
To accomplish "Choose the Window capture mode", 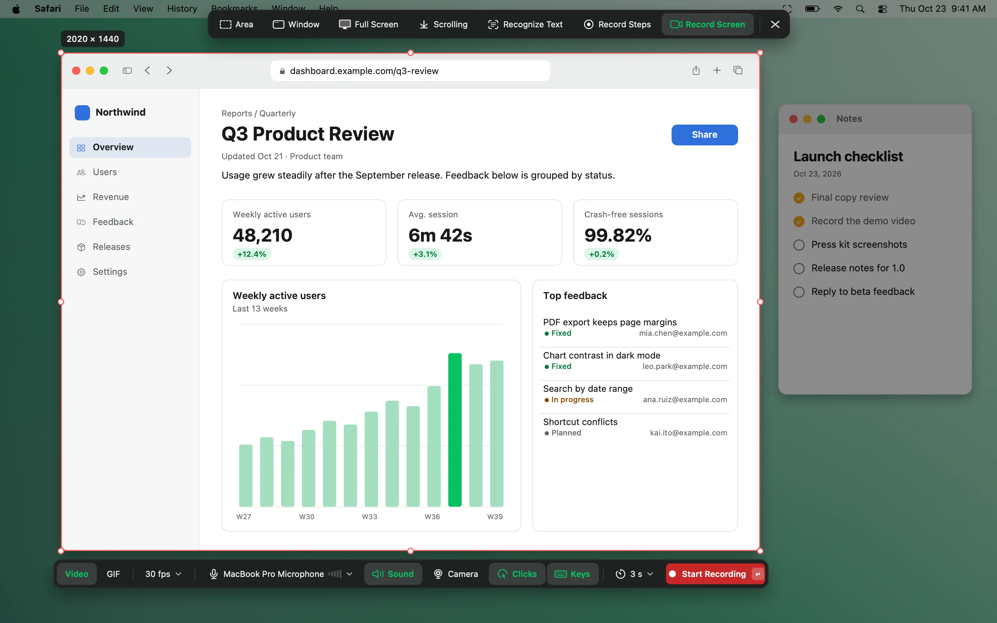I will pos(296,24).
